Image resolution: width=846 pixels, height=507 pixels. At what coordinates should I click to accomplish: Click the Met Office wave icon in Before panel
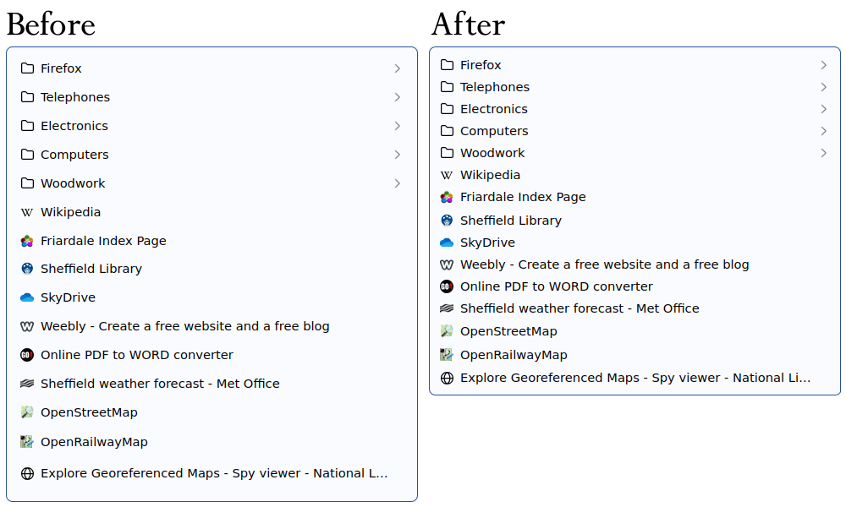27,384
